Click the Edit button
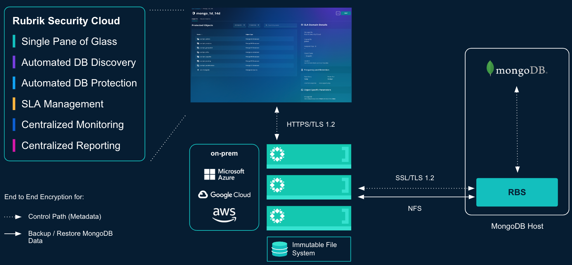This screenshot has width=572, height=265. pyautogui.click(x=346, y=13)
